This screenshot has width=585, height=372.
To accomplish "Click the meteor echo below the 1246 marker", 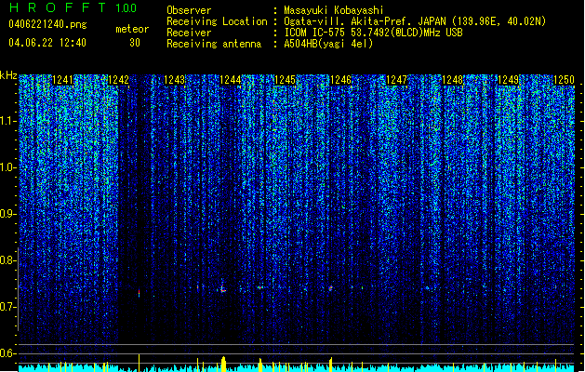I will [x=330, y=288].
